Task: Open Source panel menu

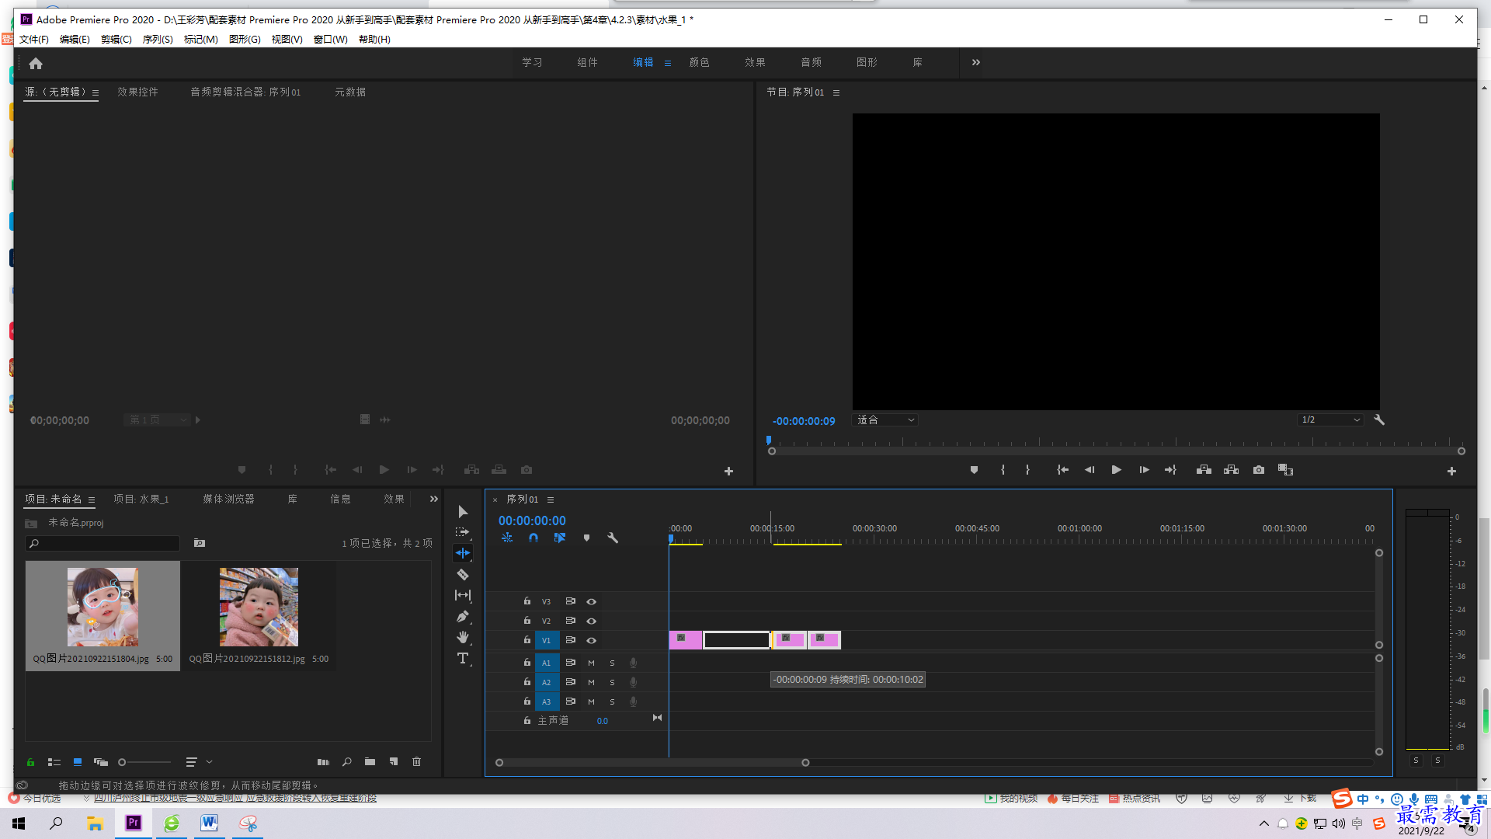Action: pyautogui.click(x=96, y=92)
